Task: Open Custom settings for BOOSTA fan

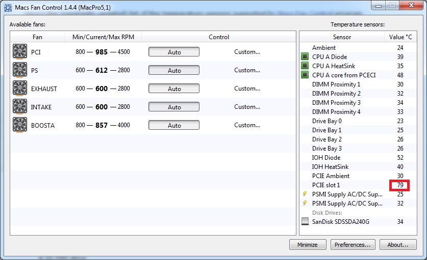Action: [x=247, y=125]
